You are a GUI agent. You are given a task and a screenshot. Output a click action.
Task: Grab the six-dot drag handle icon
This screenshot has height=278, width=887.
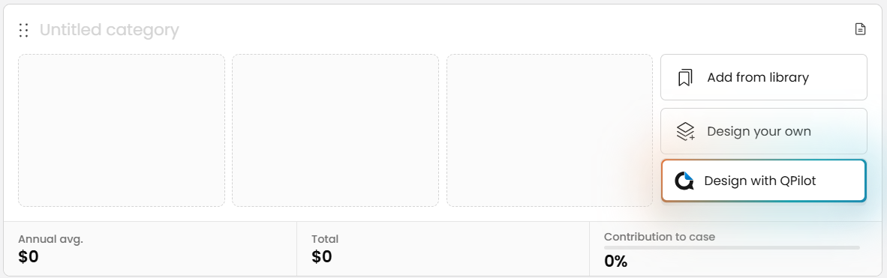(x=23, y=30)
